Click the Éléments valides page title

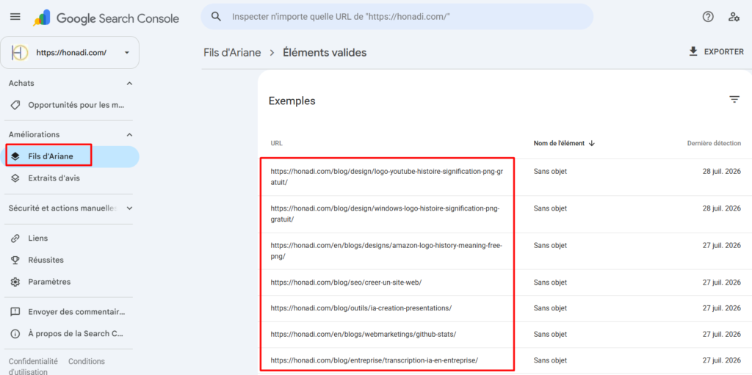click(x=325, y=52)
